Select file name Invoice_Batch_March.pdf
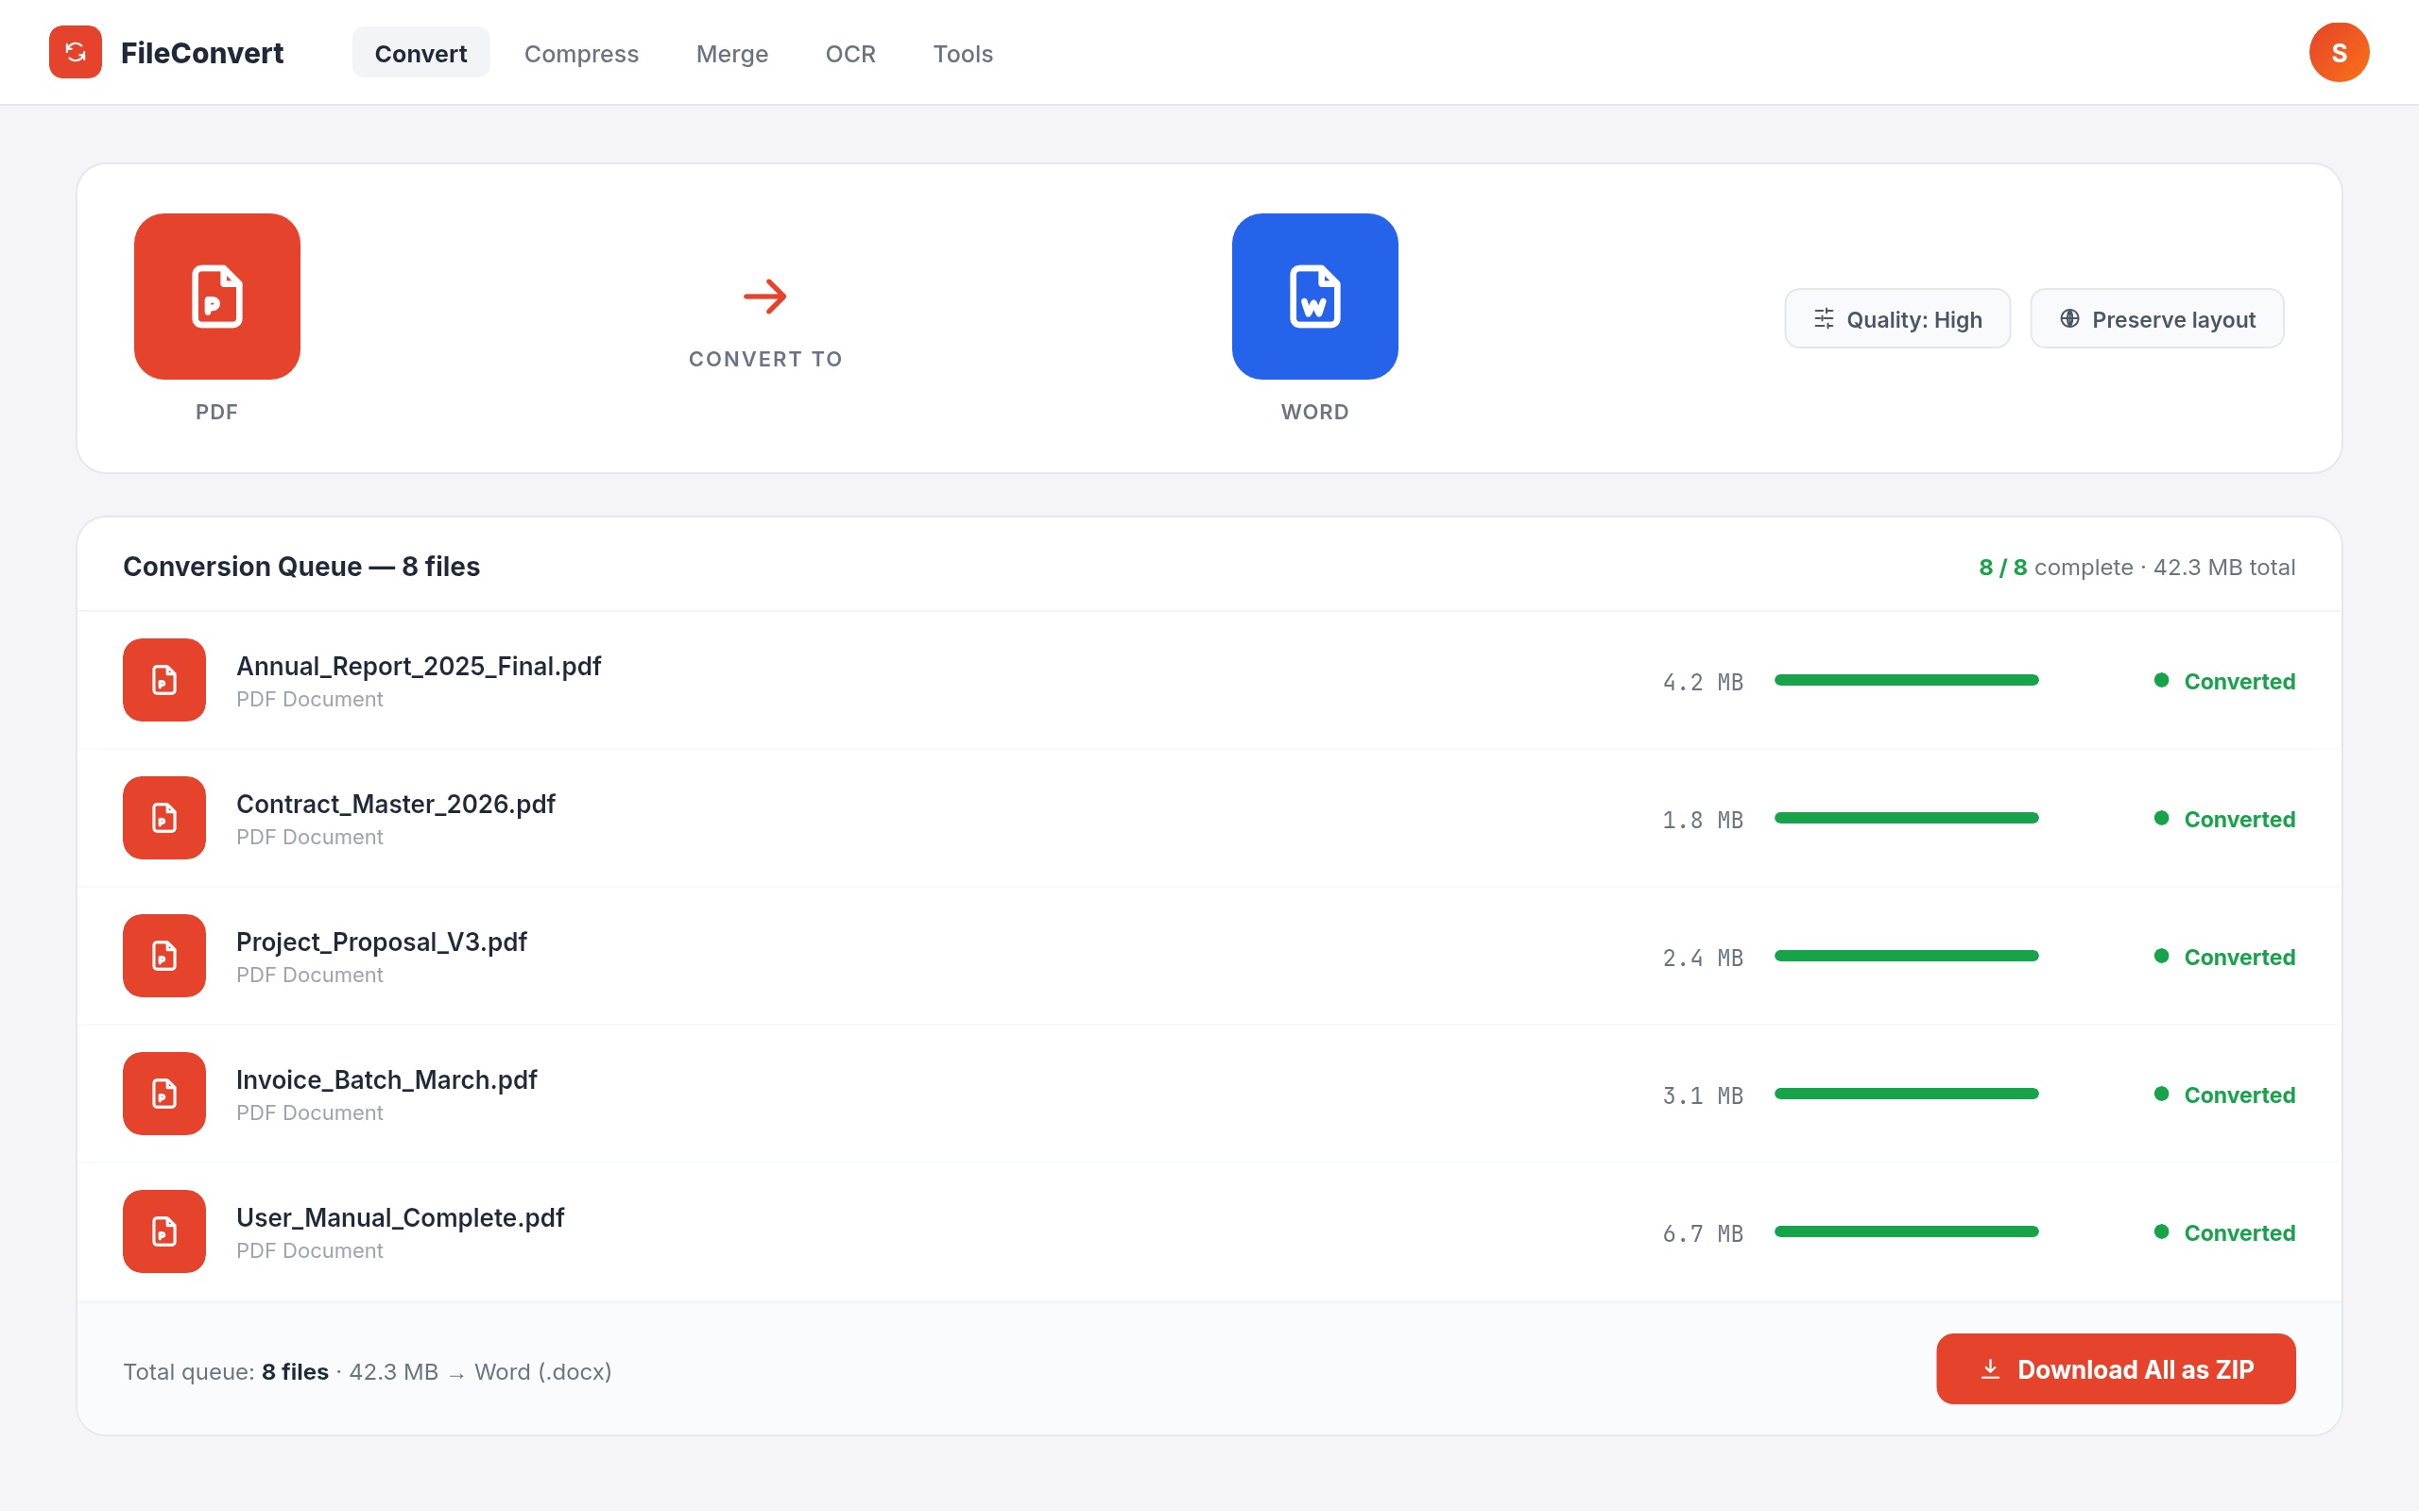The height and width of the screenshot is (1511, 2419). (386, 1079)
